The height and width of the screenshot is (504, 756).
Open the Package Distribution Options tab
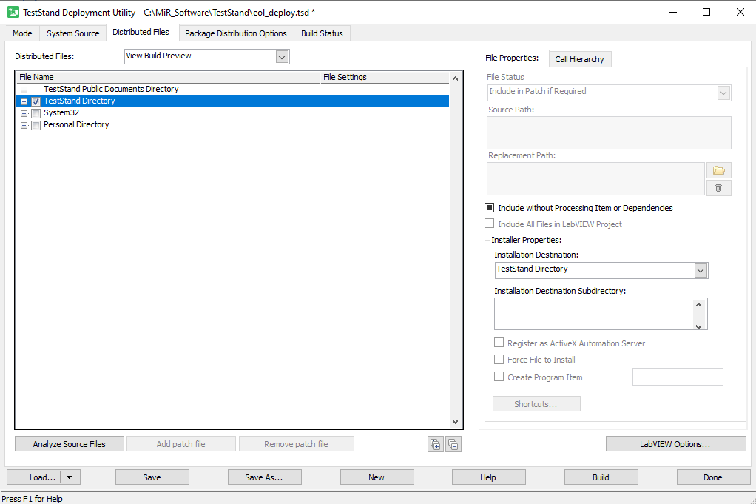(x=236, y=33)
